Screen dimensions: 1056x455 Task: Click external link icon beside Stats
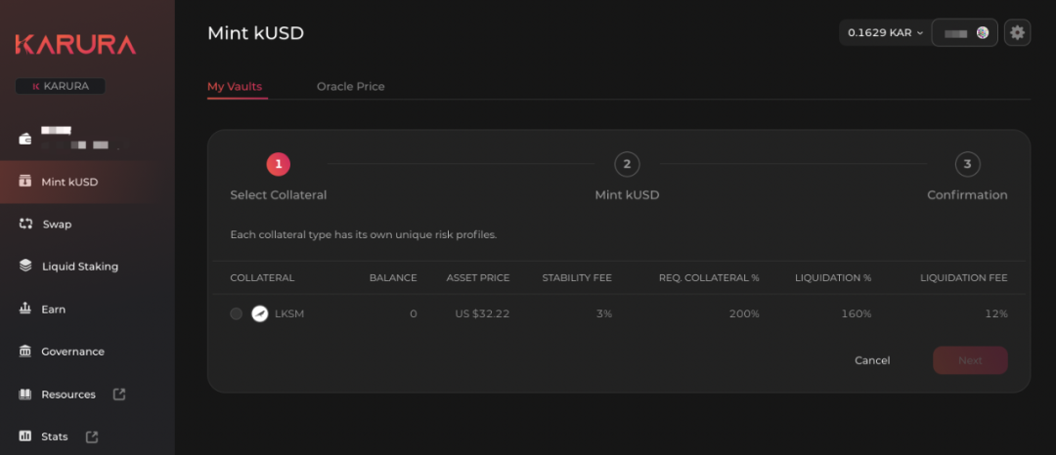click(92, 436)
